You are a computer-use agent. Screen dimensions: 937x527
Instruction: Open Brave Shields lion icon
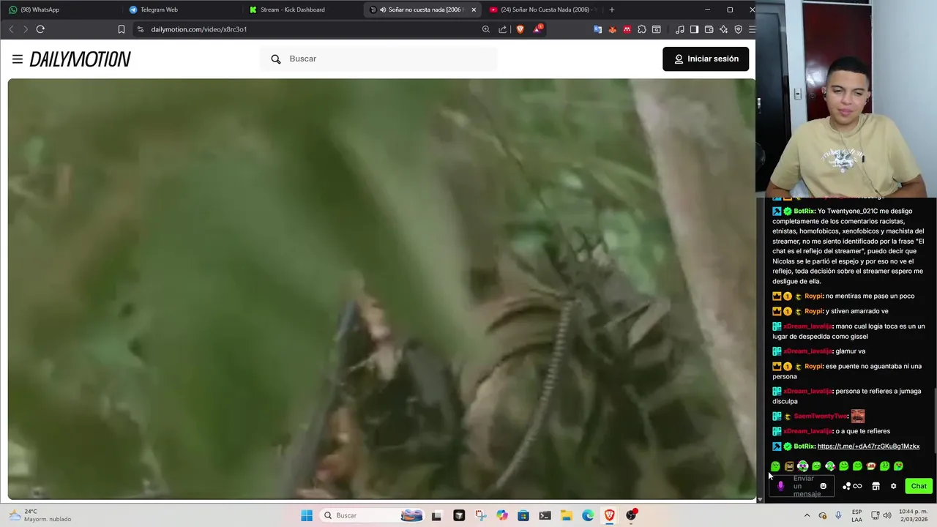point(520,29)
